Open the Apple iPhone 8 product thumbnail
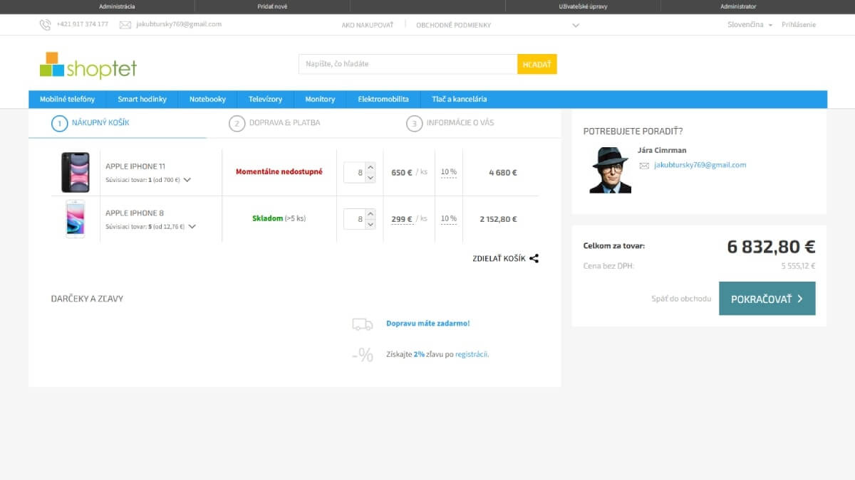Viewport: 855px width, 480px height. coord(75,219)
